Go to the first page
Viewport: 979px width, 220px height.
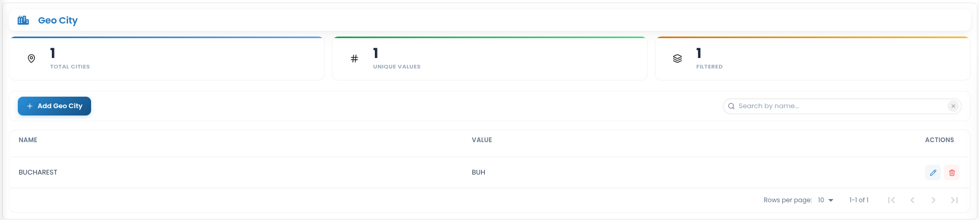click(x=892, y=200)
